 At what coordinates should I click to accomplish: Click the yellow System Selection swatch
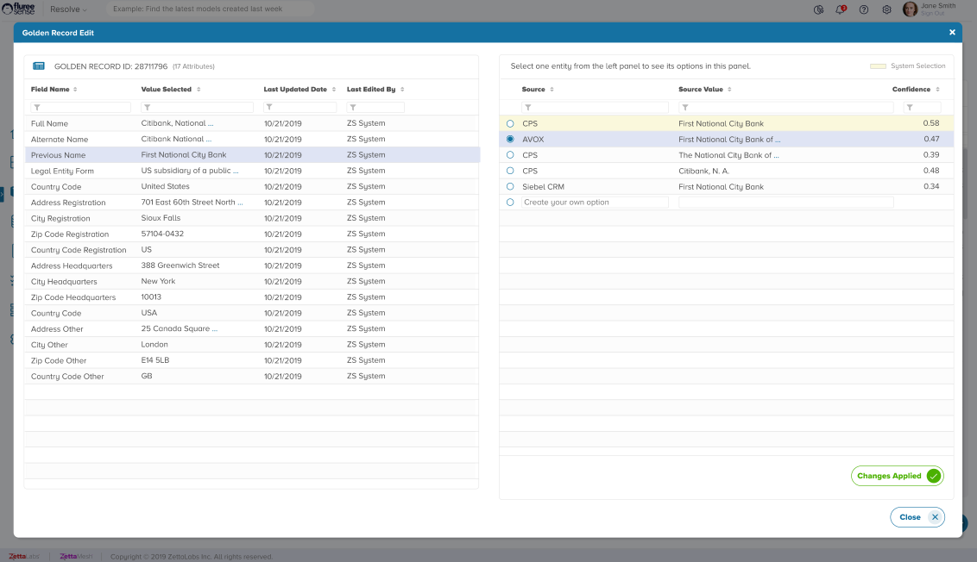[x=877, y=66]
